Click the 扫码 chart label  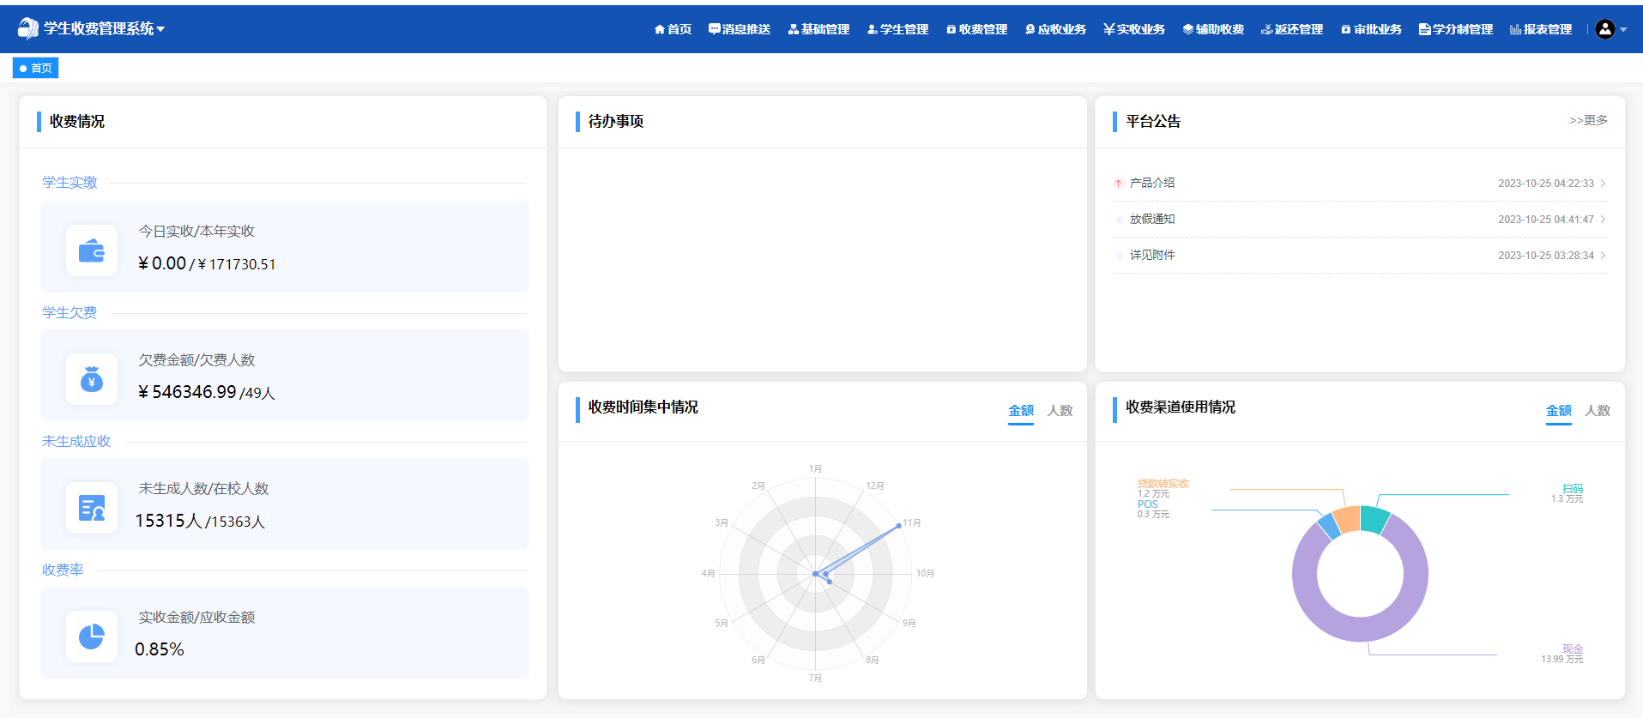pos(1573,488)
